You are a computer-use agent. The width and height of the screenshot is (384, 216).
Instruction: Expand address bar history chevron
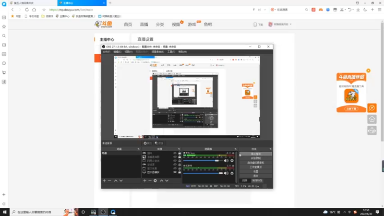tap(265, 10)
